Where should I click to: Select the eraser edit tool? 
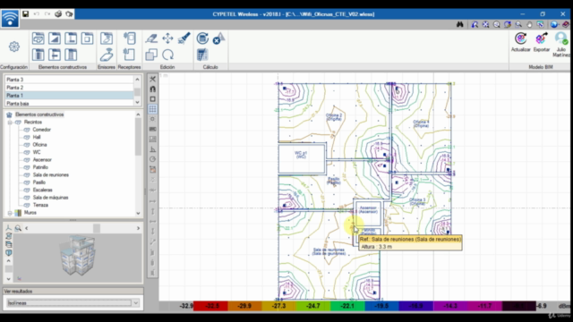pos(151,38)
